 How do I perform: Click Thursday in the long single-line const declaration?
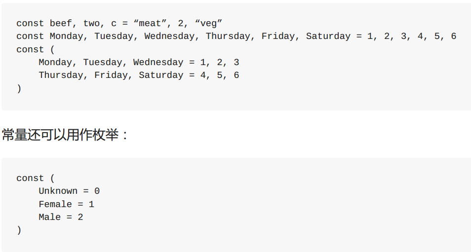pyautogui.click(x=228, y=36)
